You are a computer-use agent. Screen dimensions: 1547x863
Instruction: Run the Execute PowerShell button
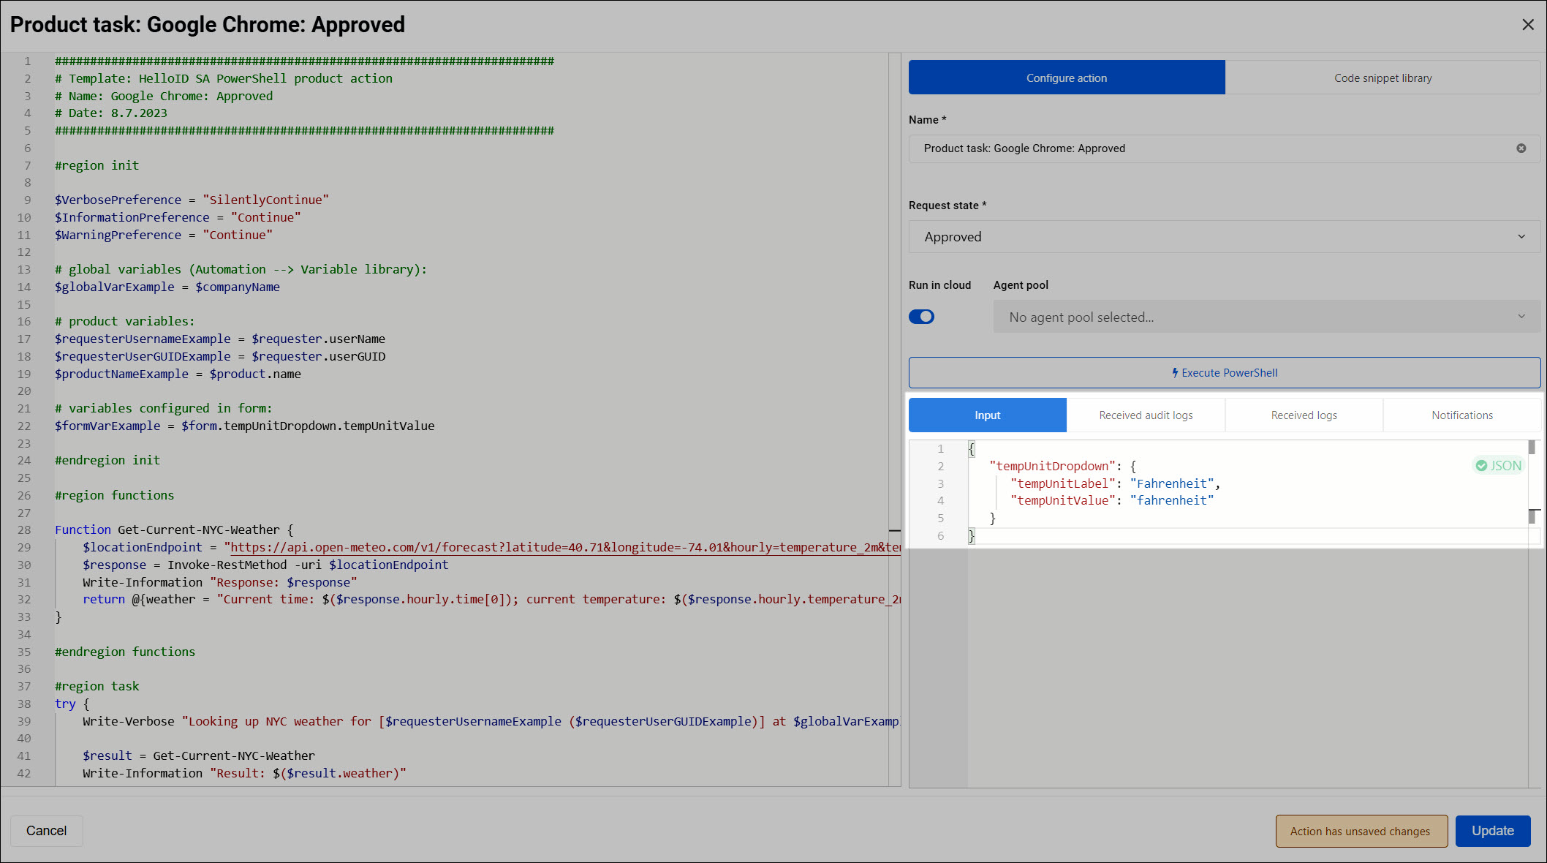[x=1224, y=373]
